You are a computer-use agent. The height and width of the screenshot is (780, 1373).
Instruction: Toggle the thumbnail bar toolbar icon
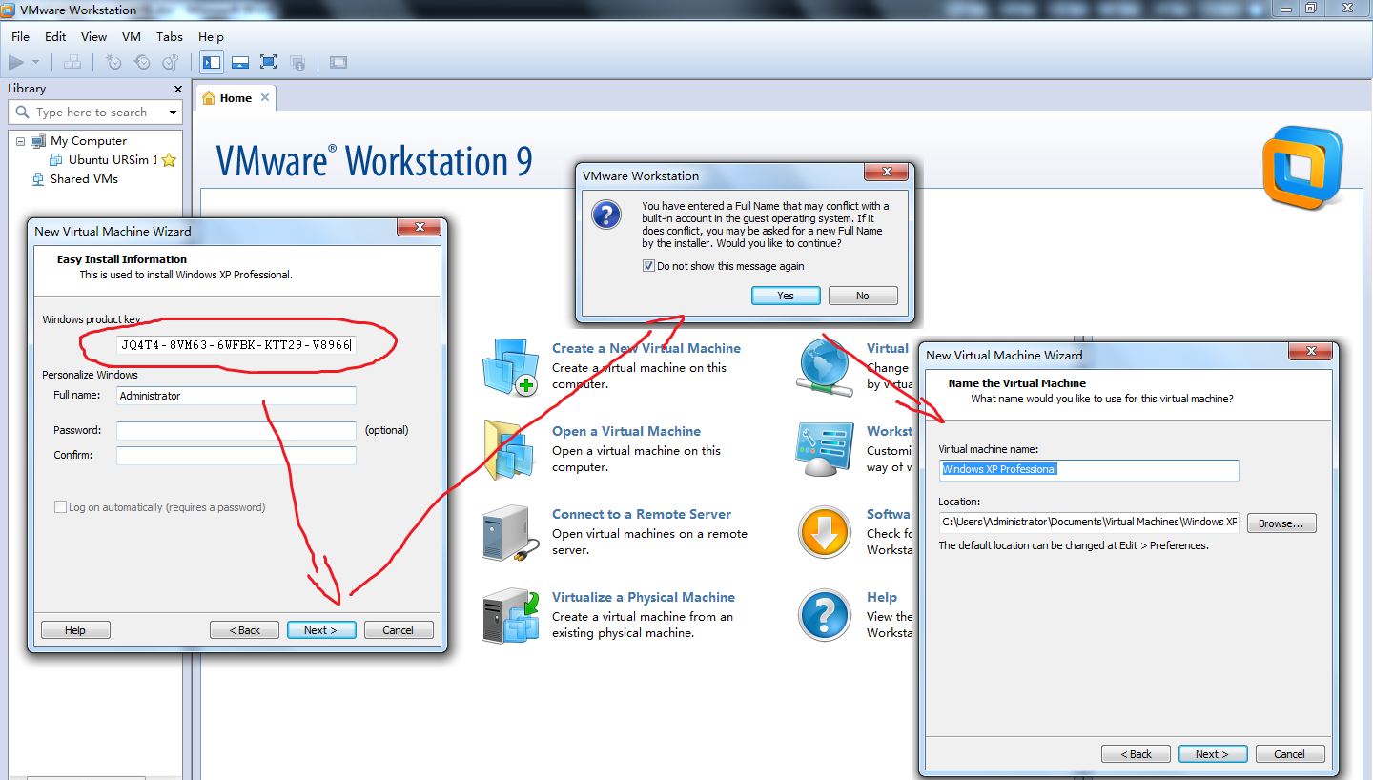240,62
